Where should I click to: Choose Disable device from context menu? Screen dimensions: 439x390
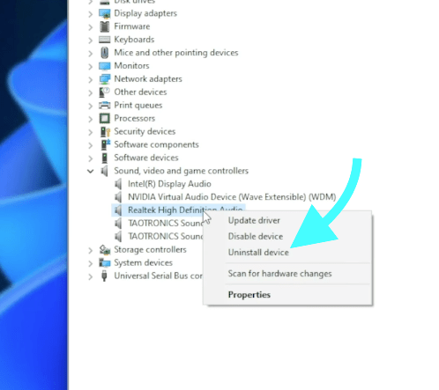tap(256, 237)
